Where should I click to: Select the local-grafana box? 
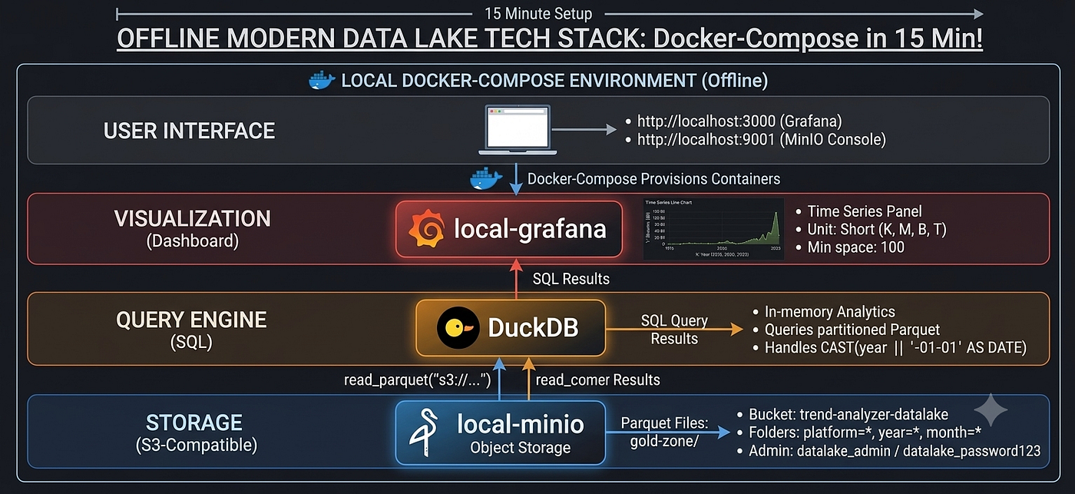pos(509,229)
